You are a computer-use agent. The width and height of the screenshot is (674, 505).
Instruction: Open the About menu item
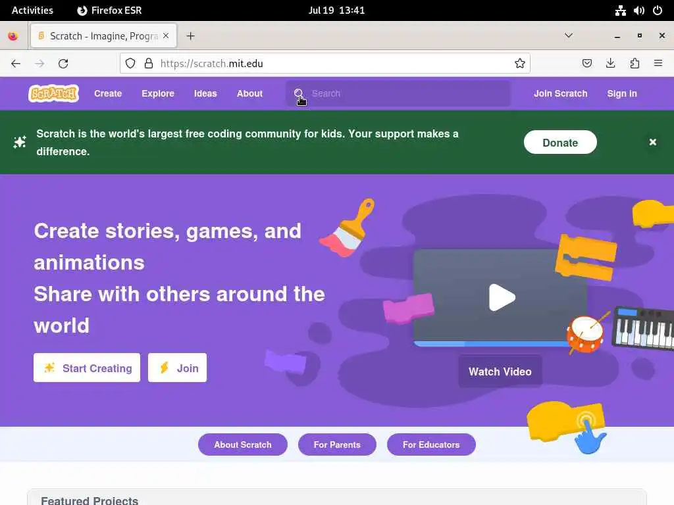(x=249, y=93)
